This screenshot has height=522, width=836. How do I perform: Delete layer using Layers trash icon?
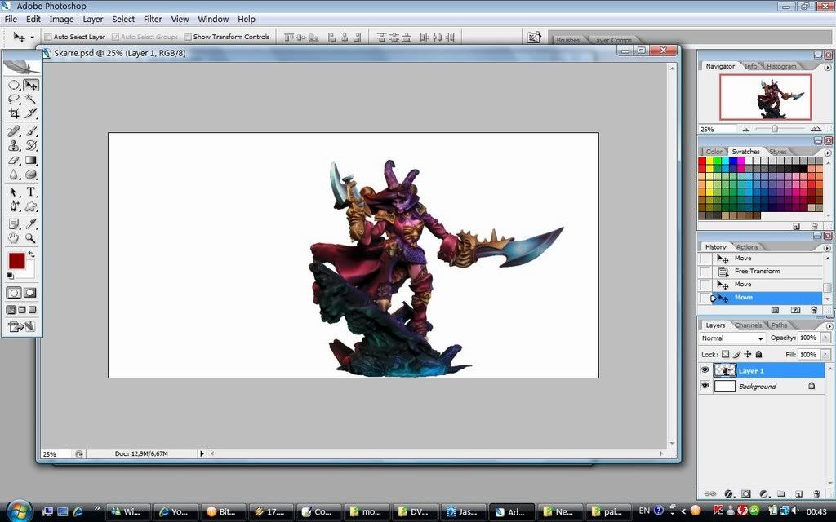(816, 493)
